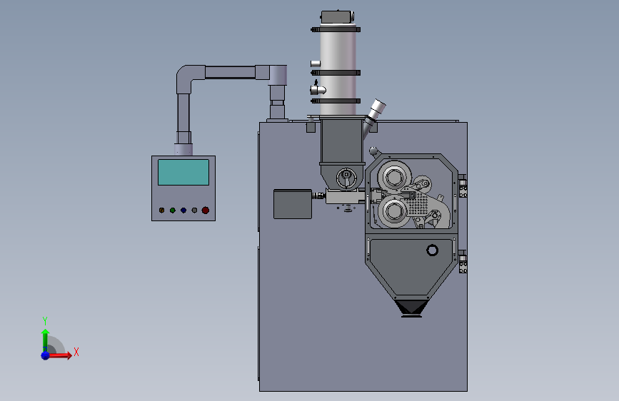Select the pipe elbow above the control panel

[x=189, y=78]
